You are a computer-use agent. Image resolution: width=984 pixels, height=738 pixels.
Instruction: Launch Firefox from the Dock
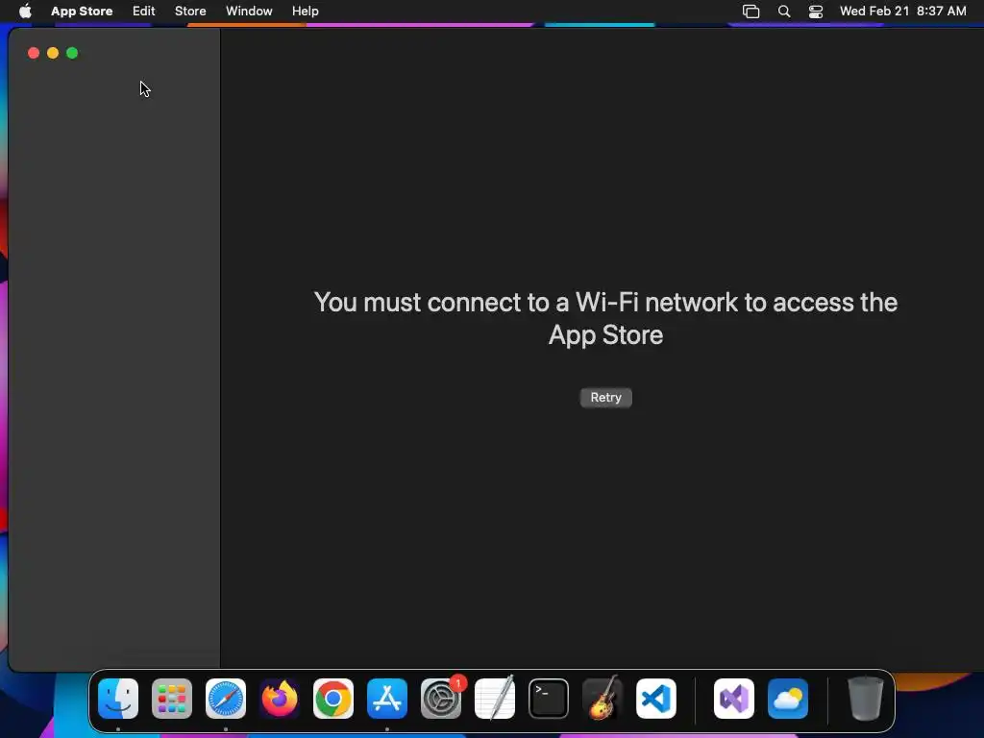coord(280,699)
